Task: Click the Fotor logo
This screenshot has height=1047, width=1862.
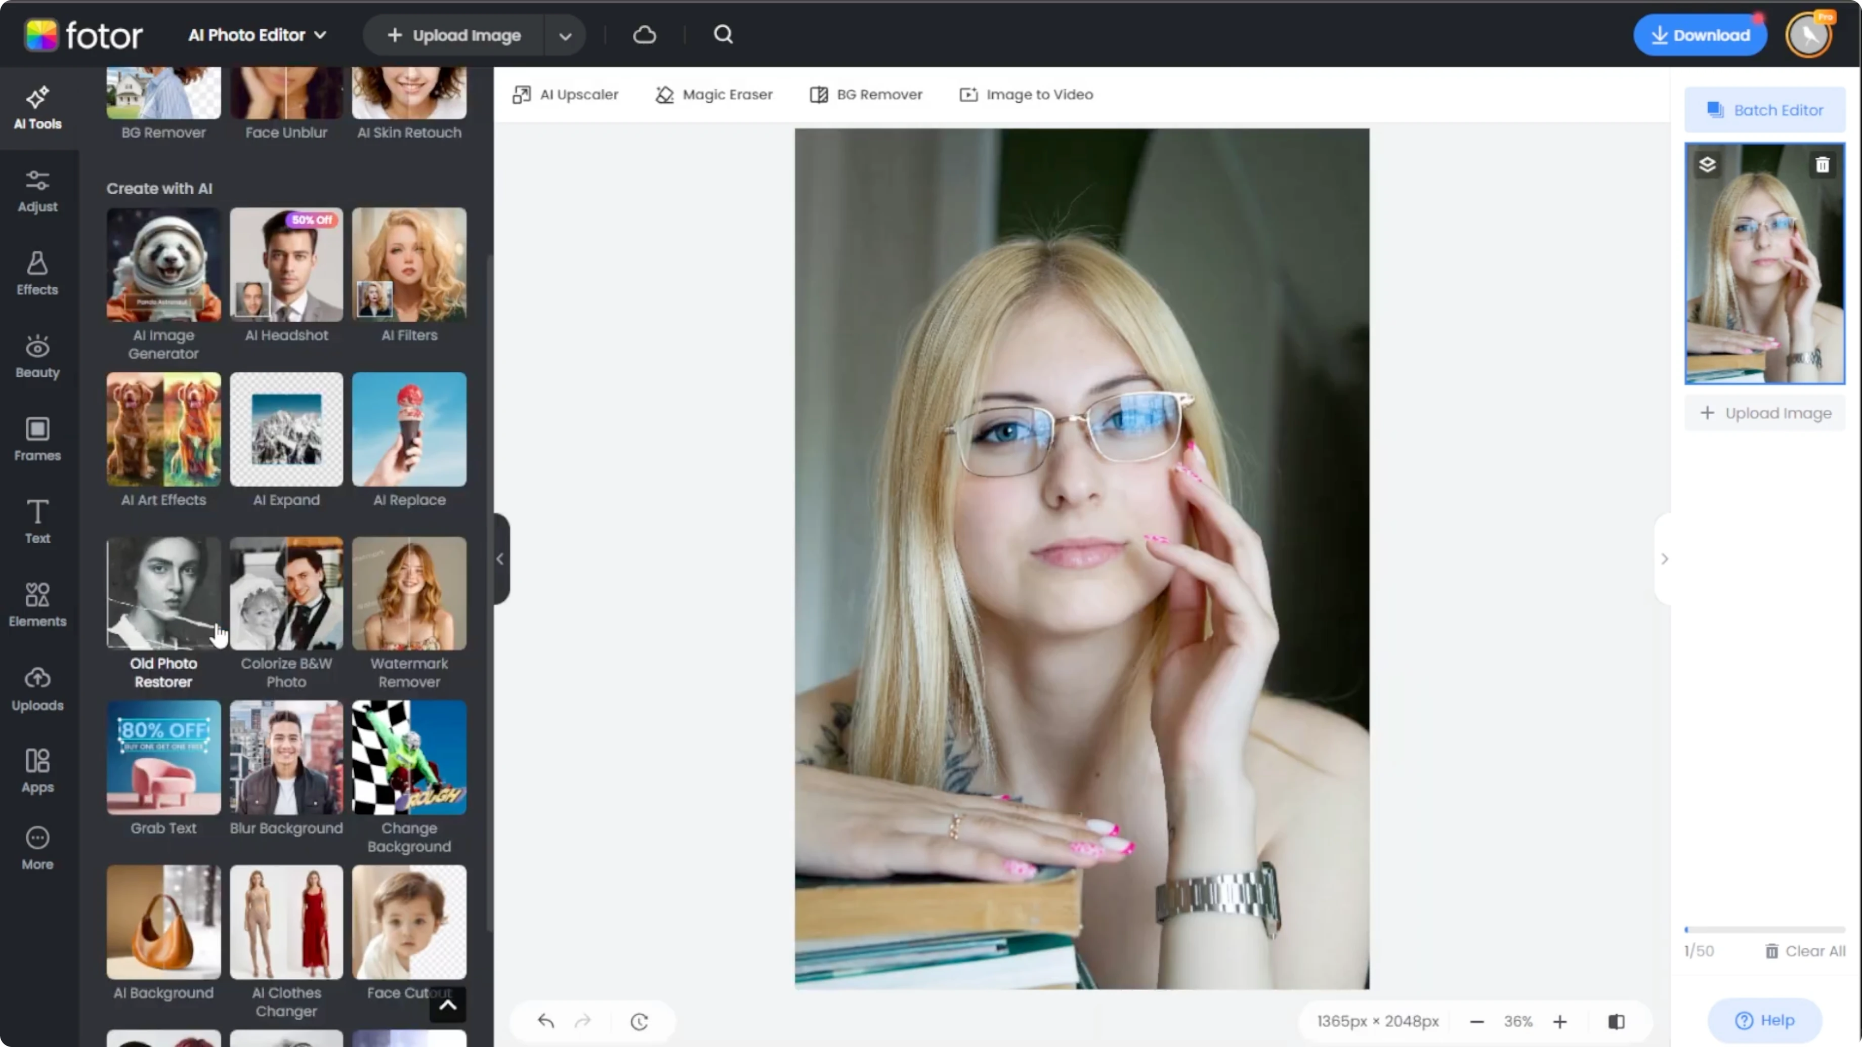Action: coord(84,35)
